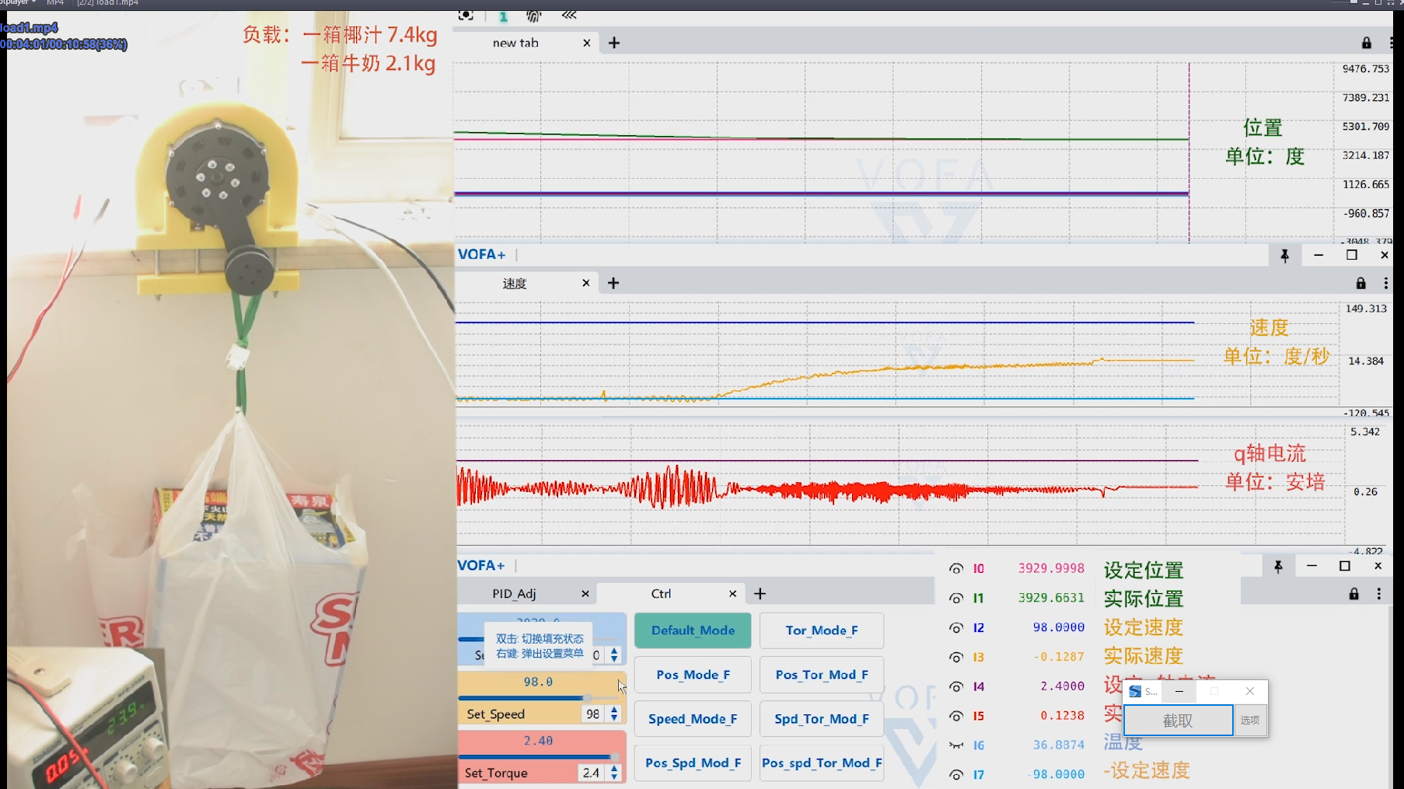The width and height of the screenshot is (1404, 789).
Task: Click the Set_Torque slider handle
Action: coord(614,756)
